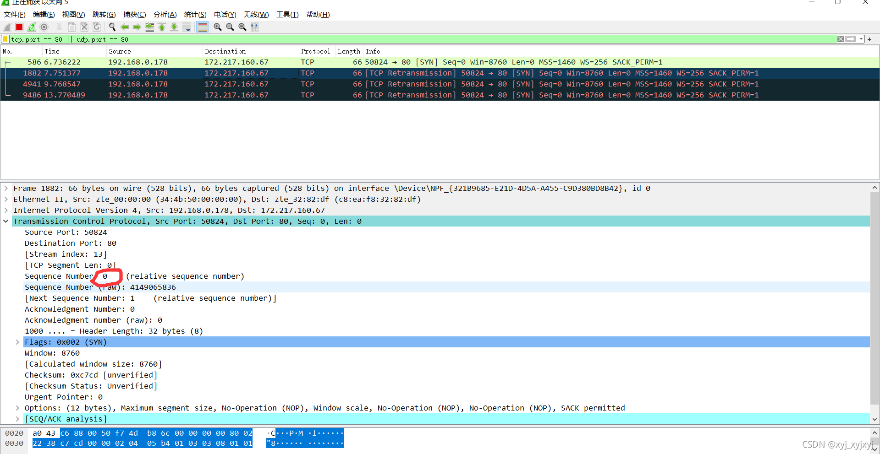
Task: Click the start capture shark fin icon
Action: tap(7, 27)
